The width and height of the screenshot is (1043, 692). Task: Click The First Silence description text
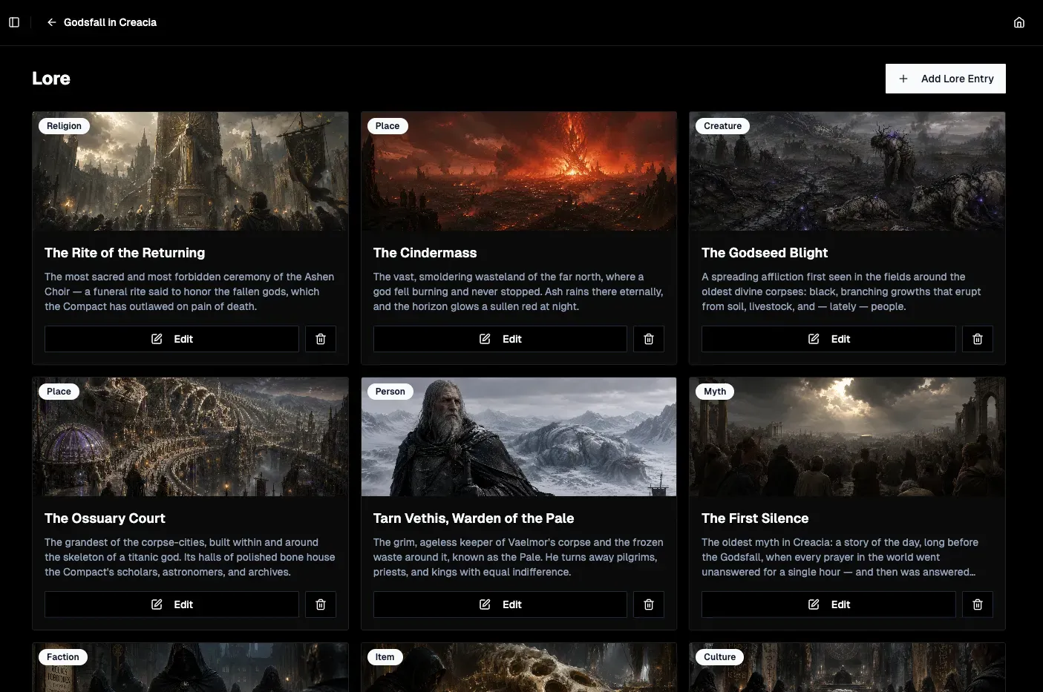(840, 557)
